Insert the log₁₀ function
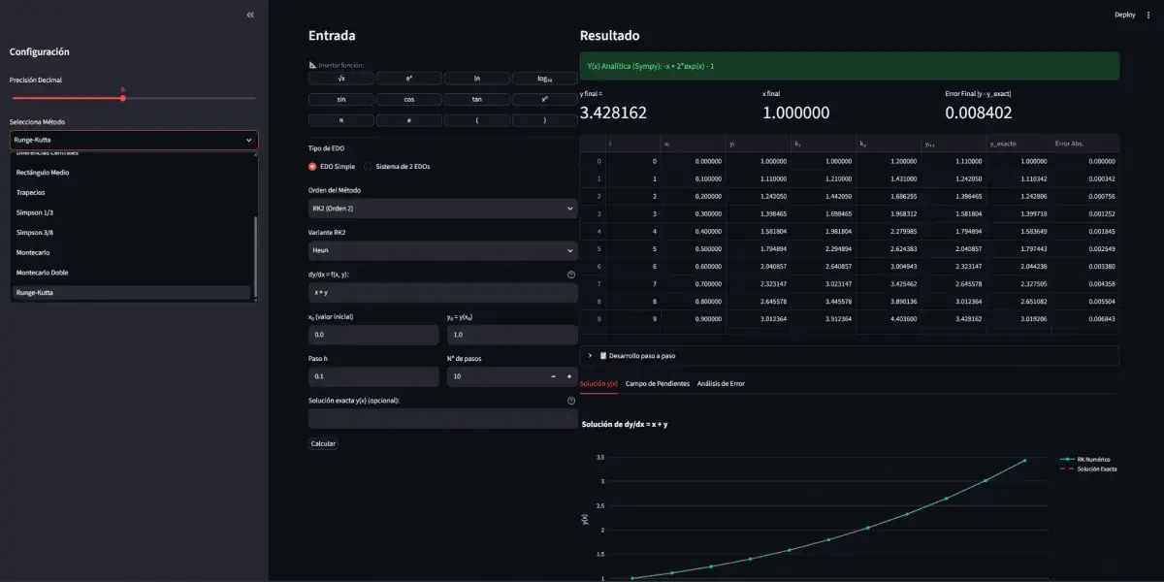The height and width of the screenshot is (582, 1164). [544, 78]
